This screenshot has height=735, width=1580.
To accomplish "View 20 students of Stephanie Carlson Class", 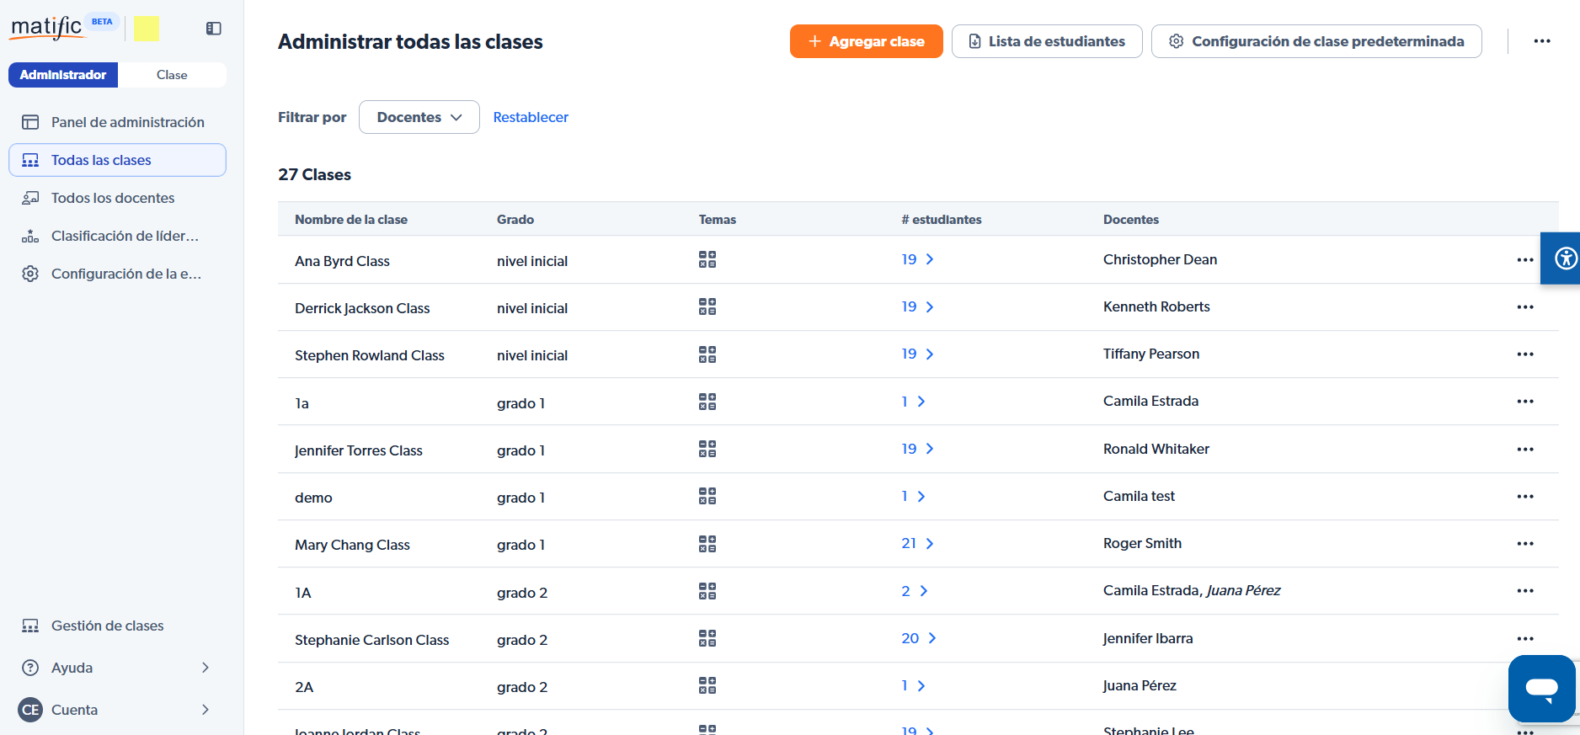I will [x=918, y=638].
